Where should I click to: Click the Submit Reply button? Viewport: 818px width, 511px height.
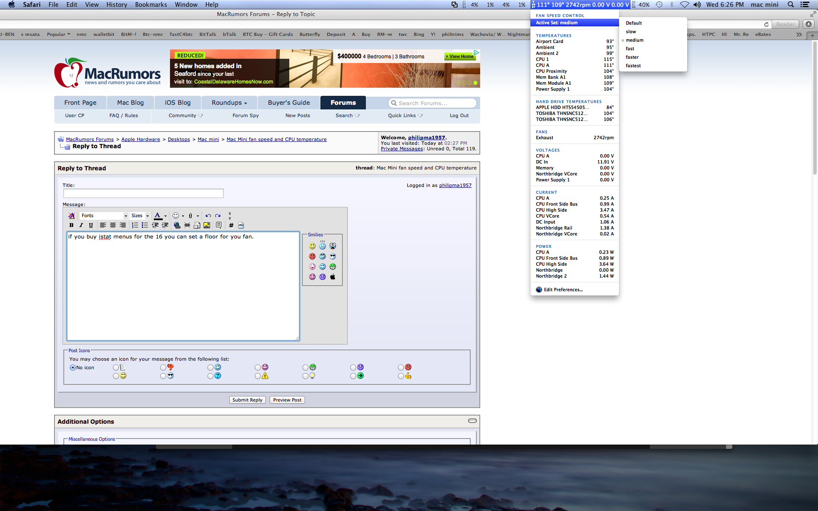(247, 400)
